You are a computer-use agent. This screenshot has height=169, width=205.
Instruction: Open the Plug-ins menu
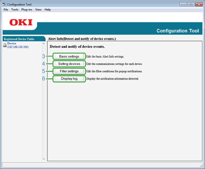[x=27, y=10]
